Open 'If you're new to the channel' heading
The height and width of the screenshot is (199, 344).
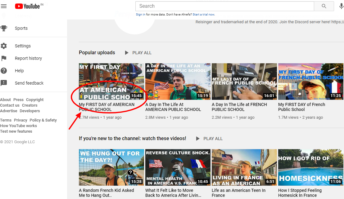(133, 138)
